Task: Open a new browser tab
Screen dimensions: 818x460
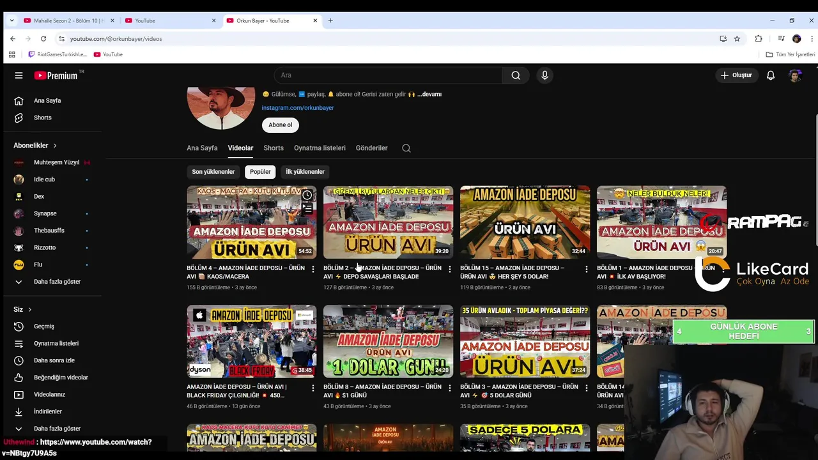Action: tap(330, 20)
